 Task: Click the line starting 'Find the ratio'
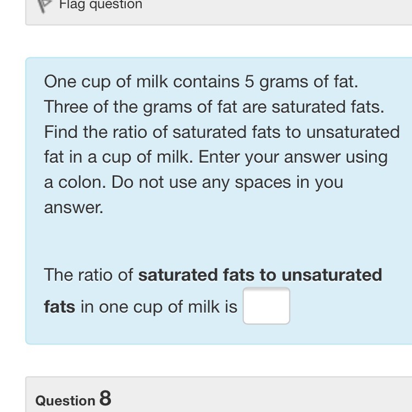(222, 132)
